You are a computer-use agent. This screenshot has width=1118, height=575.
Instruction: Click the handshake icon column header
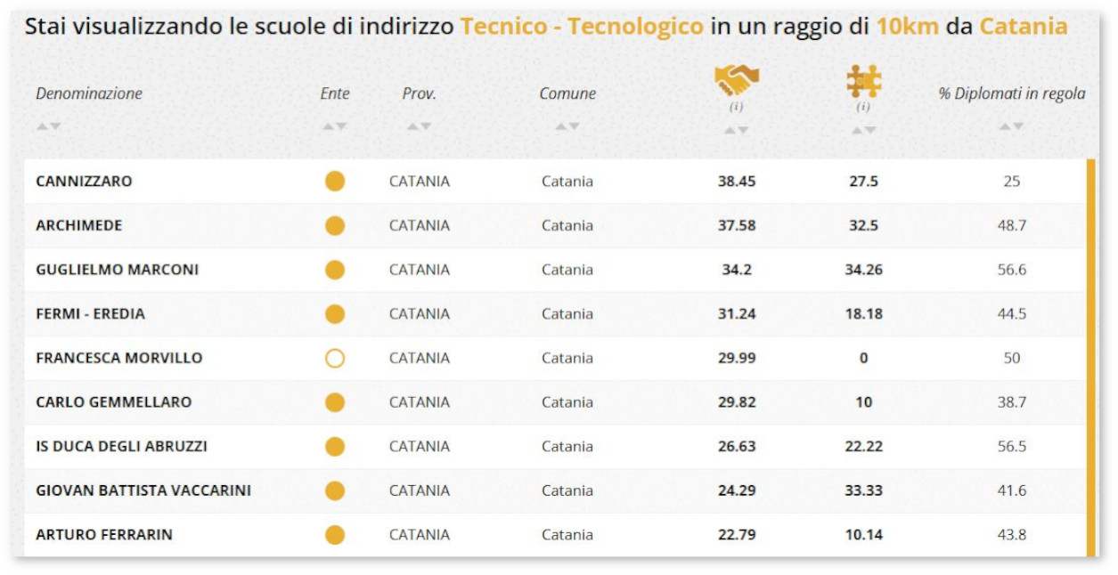[736, 81]
